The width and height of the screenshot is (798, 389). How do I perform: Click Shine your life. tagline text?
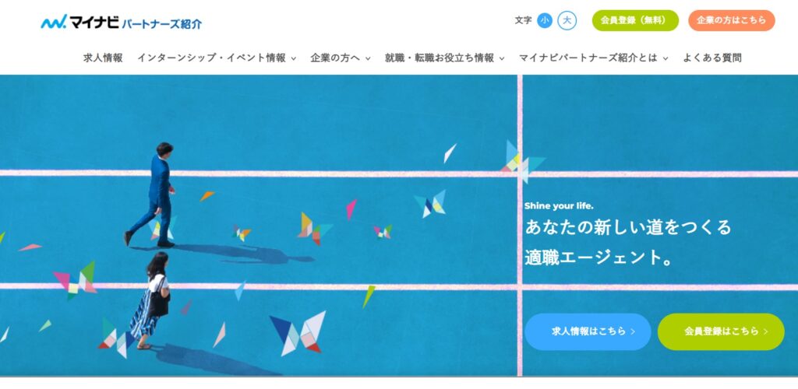point(559,206)
